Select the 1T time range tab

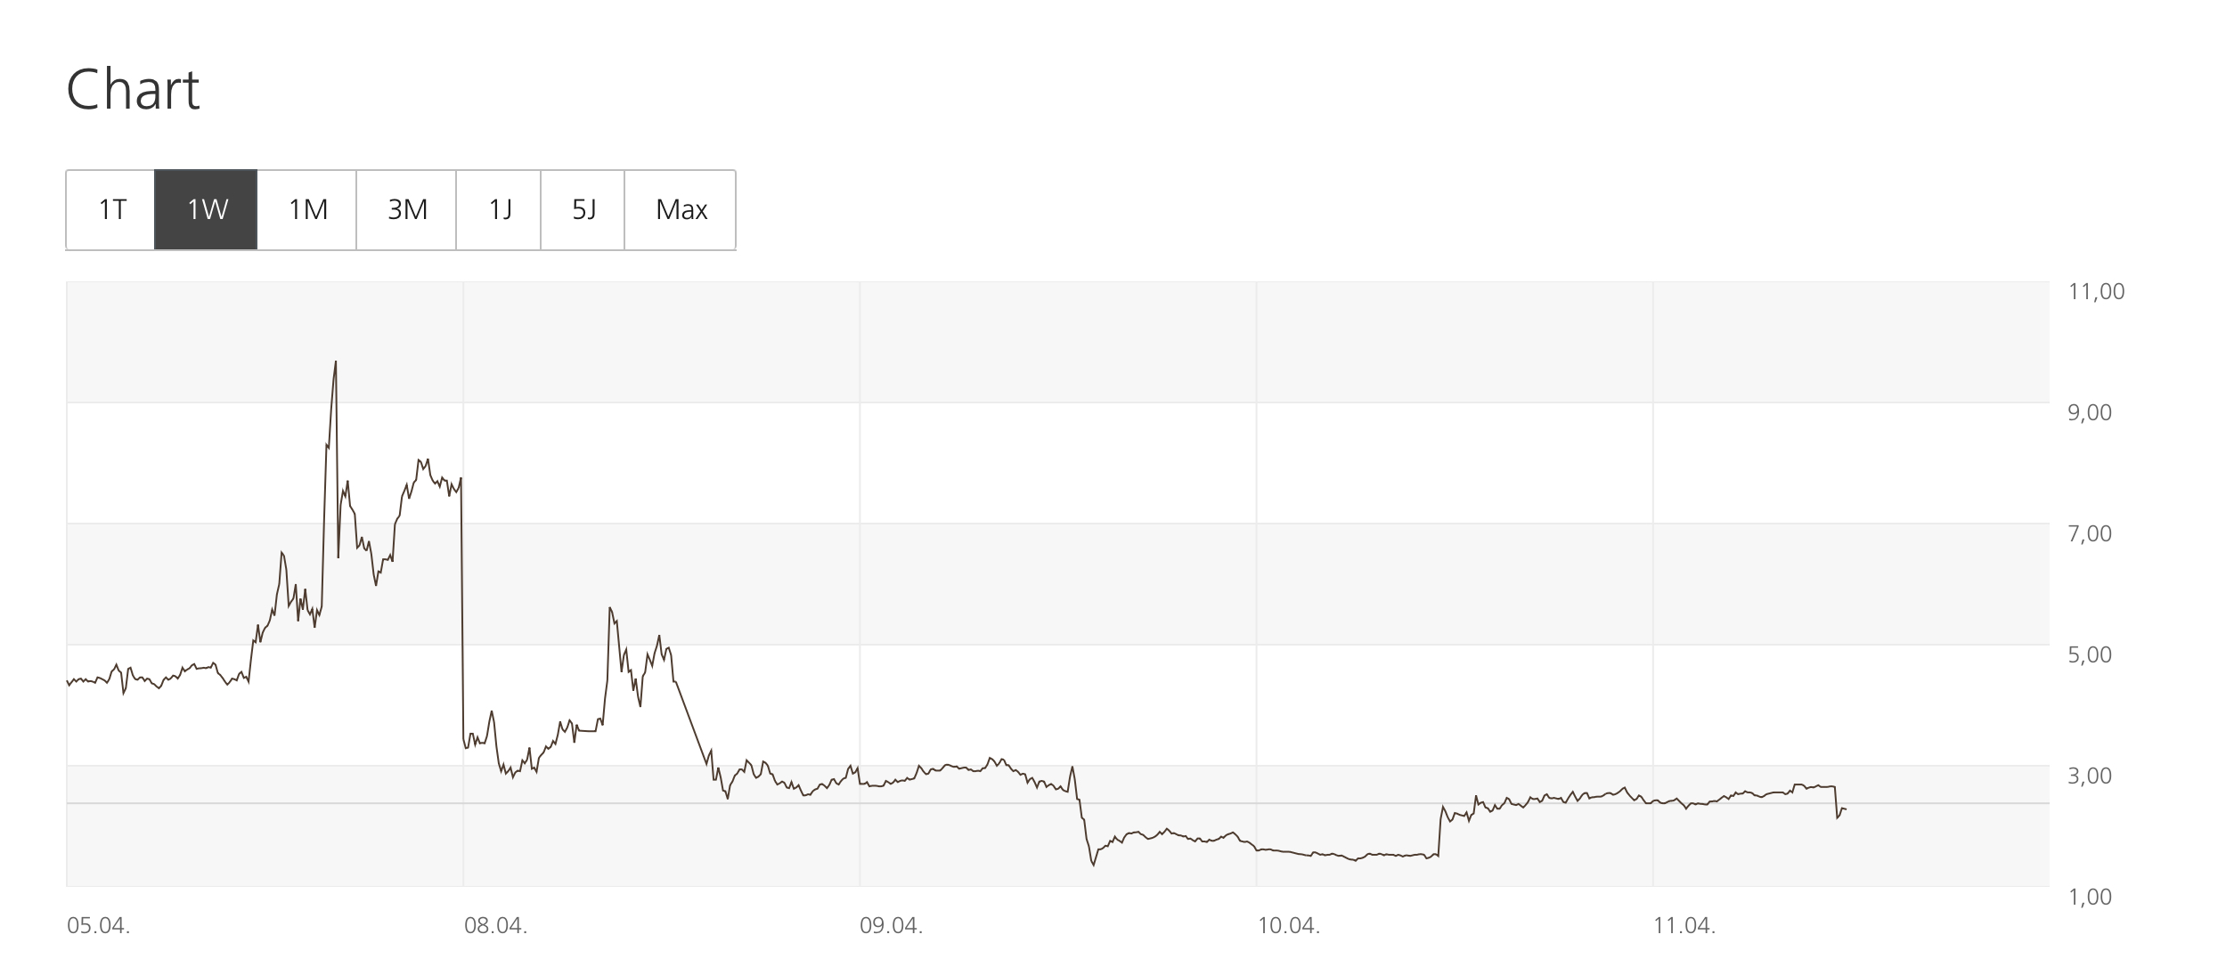point(111,210)
